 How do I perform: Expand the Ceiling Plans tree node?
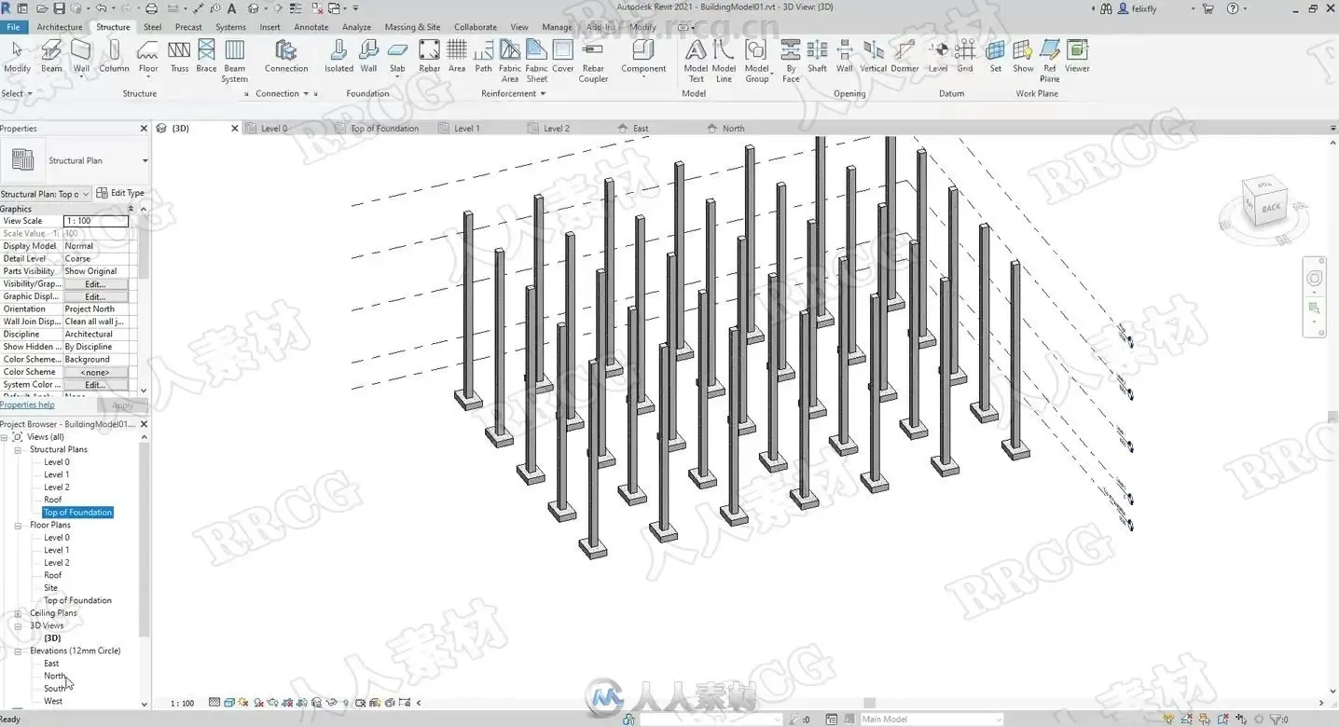(18, 613)
